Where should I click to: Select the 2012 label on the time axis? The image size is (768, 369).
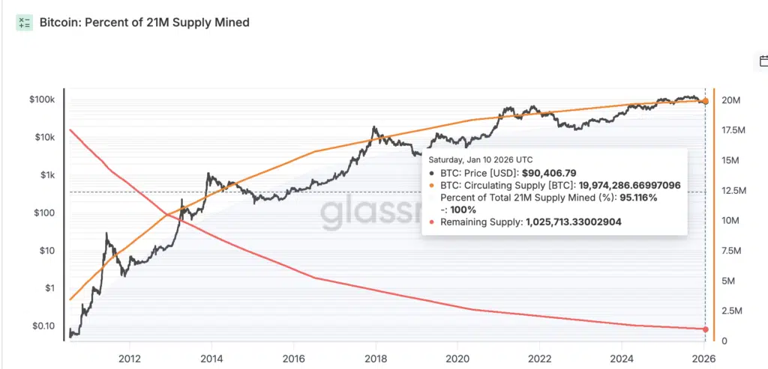(x=130, y=356)
